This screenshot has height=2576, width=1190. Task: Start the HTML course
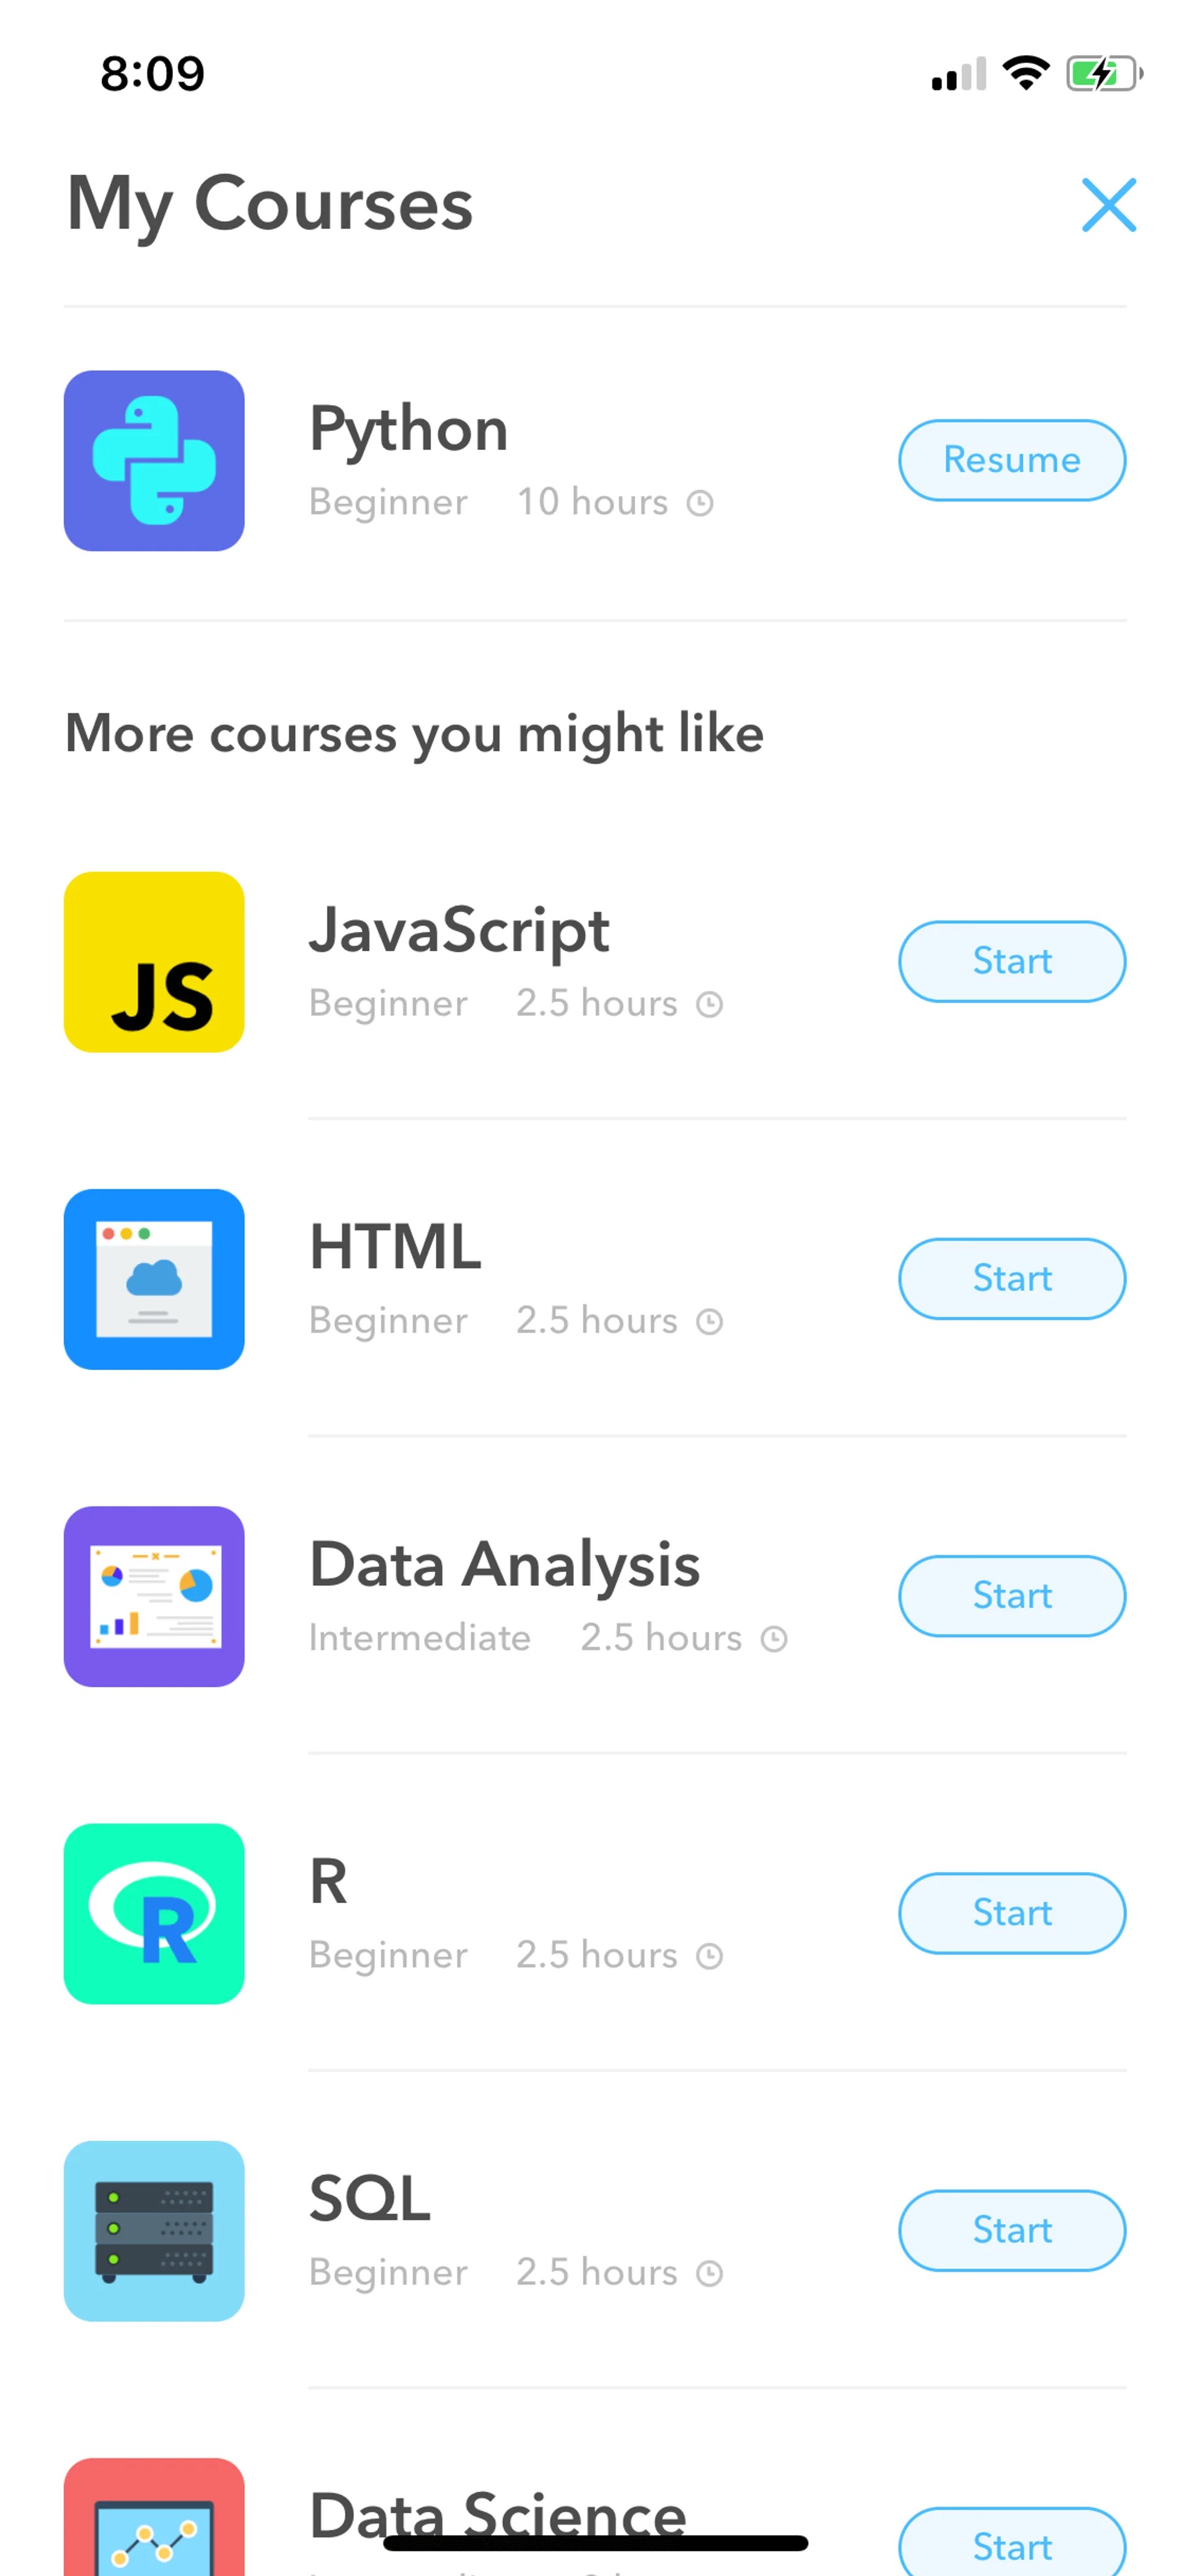(1011, 1278)
